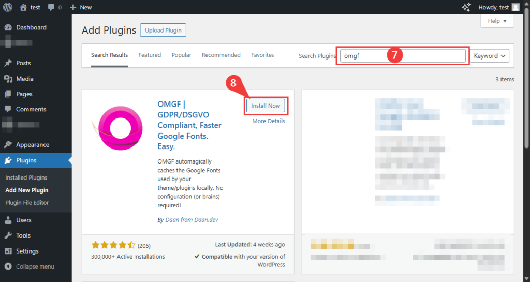Switch to Featured tab
Image resolution: width=530 pixels, height=282 pixels.
coord(150,55)
